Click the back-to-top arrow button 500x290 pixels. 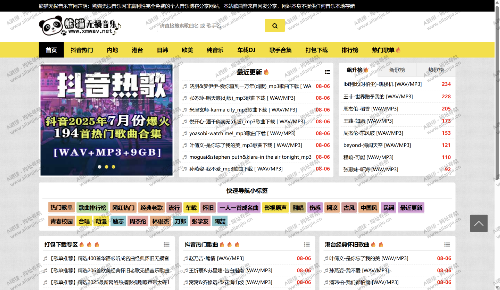[x=479, y=223]
